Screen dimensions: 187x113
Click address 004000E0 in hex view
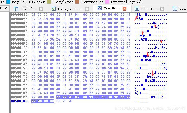point(19,39)
